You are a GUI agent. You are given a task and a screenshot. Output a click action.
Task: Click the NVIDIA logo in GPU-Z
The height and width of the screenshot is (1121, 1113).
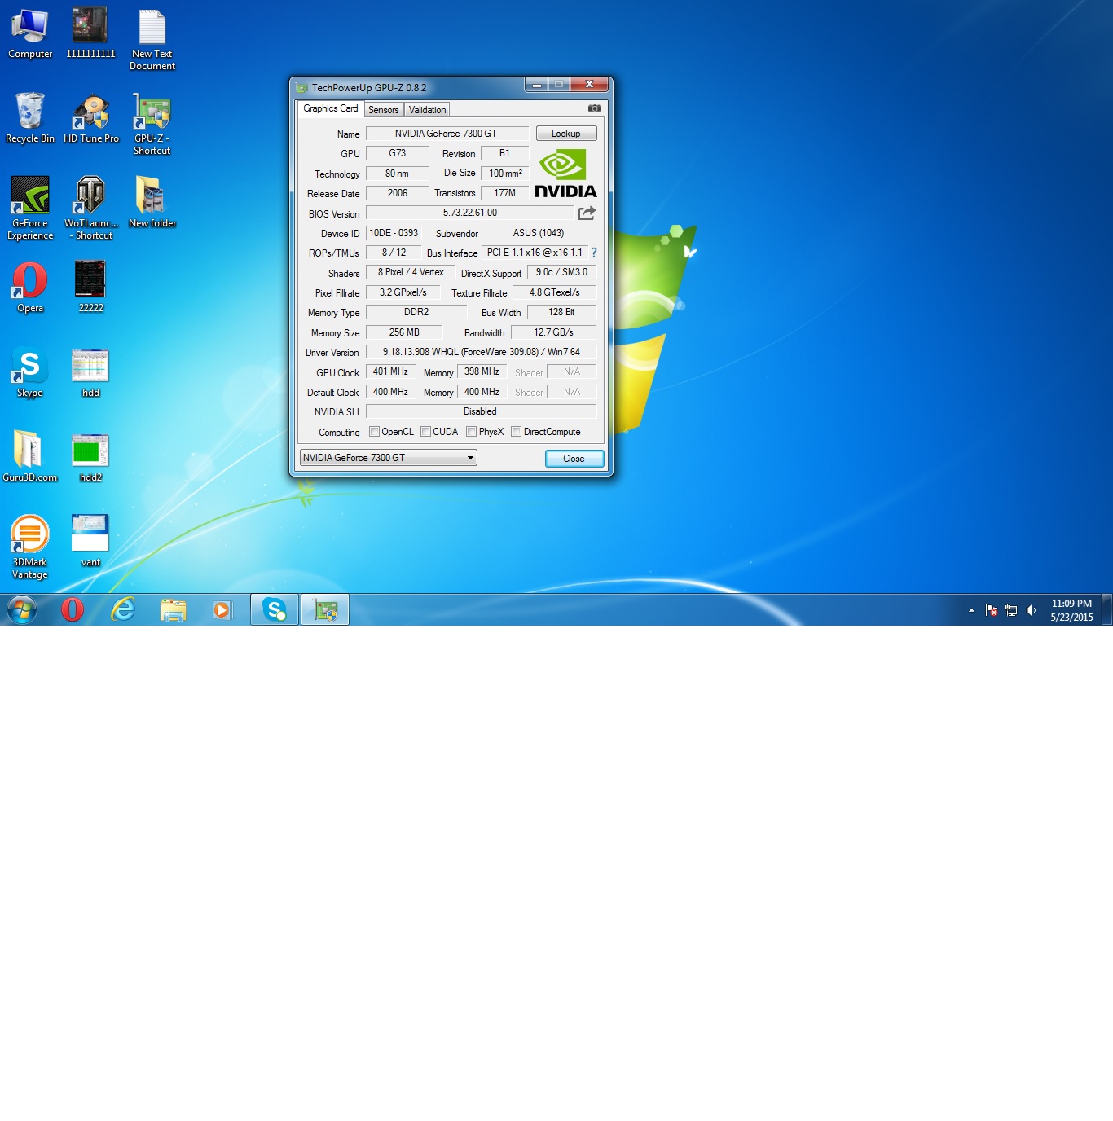(565, 174)
